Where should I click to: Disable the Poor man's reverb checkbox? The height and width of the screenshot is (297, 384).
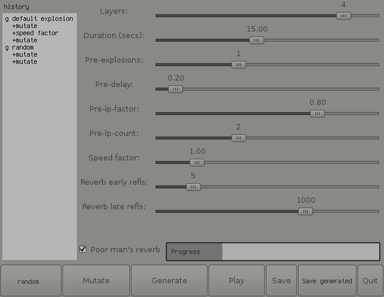click(83, 249)
